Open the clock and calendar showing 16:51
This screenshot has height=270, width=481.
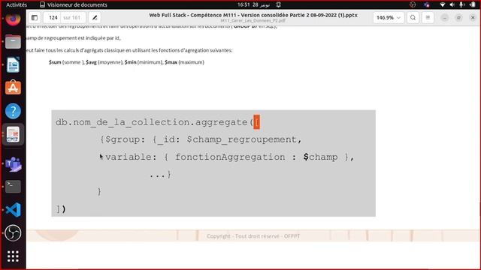click(x=253, y=5)
